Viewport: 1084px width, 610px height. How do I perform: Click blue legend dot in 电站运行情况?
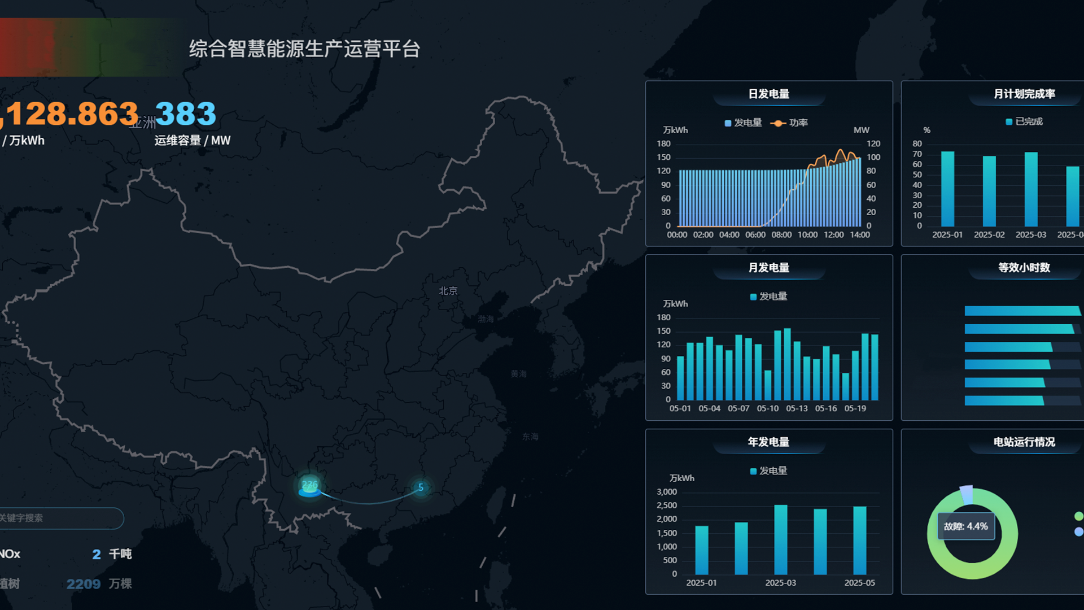(1078, 531)
